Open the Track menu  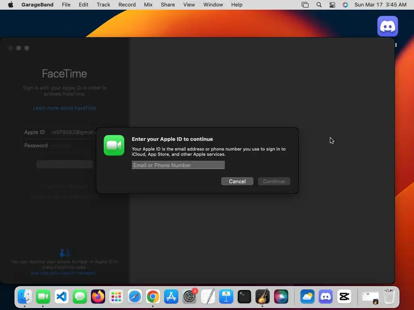[x=103, y=5]
